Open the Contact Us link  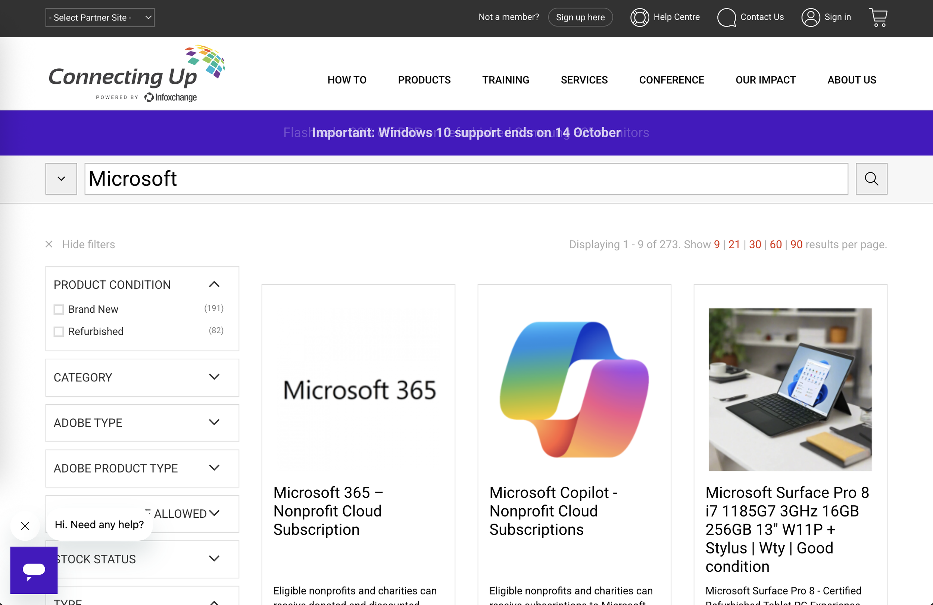(x=762, y=17)
